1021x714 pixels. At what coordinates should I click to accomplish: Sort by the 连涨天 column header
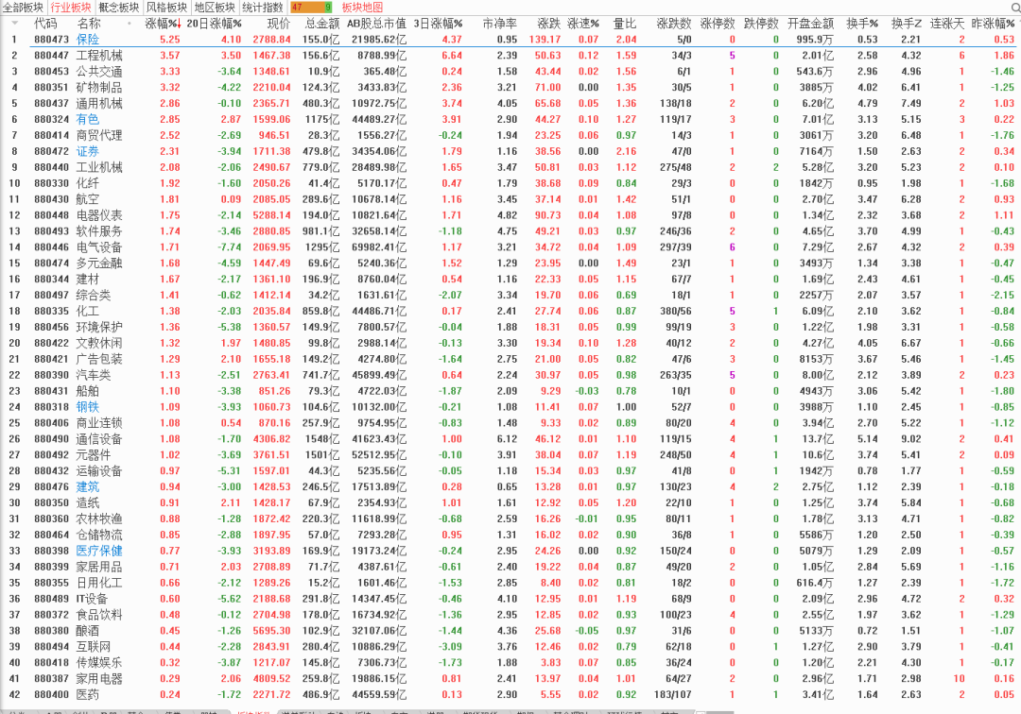coord(946,24)
